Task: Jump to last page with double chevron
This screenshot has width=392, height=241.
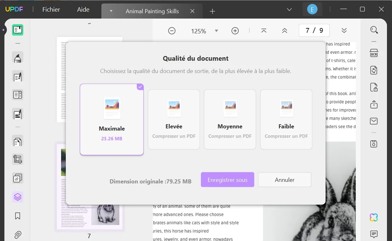Action: pyautogui.click(x=344, y=31)
